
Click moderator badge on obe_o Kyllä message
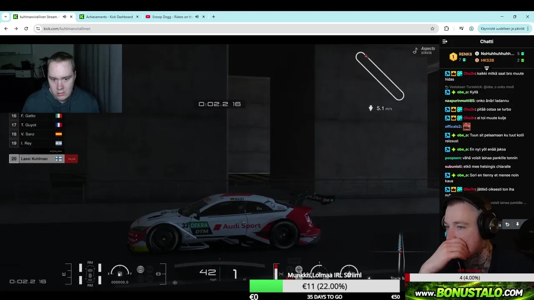[447, 92]
